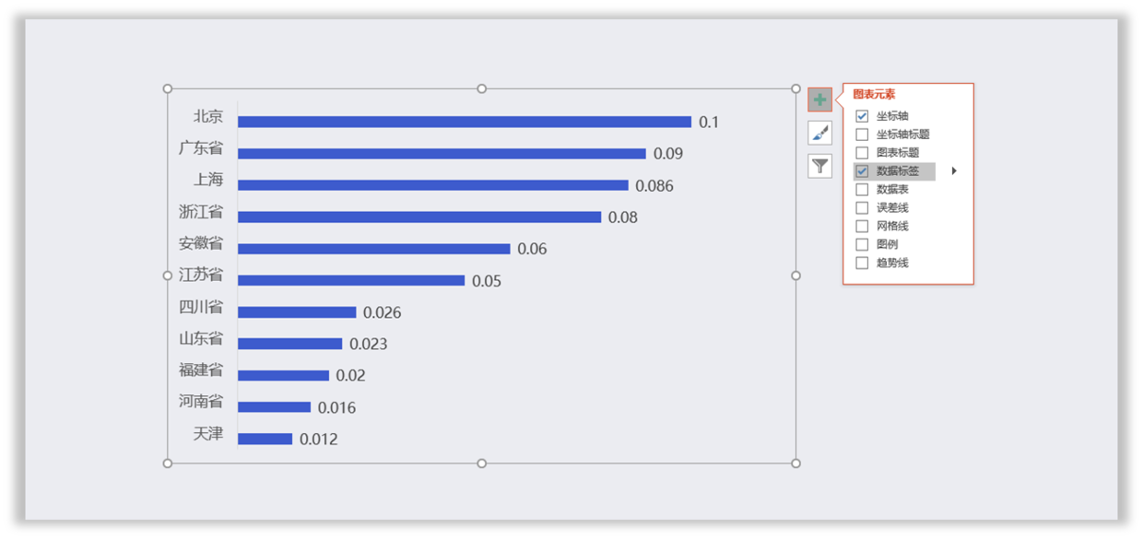
Task: Enable the 数据表 checkbox
Action: pyautogui.click(x=862, y=190)
